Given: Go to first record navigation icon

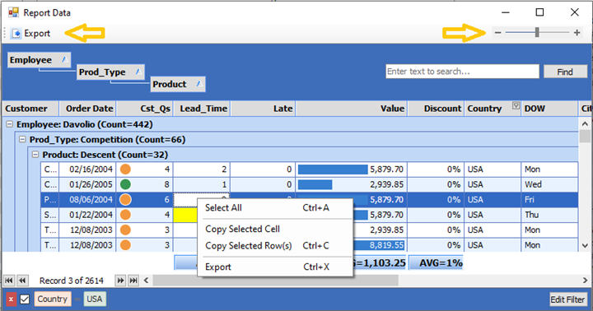Looking at the screenshot, I should coord(9,281).
